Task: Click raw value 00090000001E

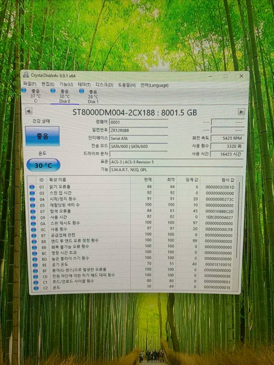Action: (x=217, y=288)
